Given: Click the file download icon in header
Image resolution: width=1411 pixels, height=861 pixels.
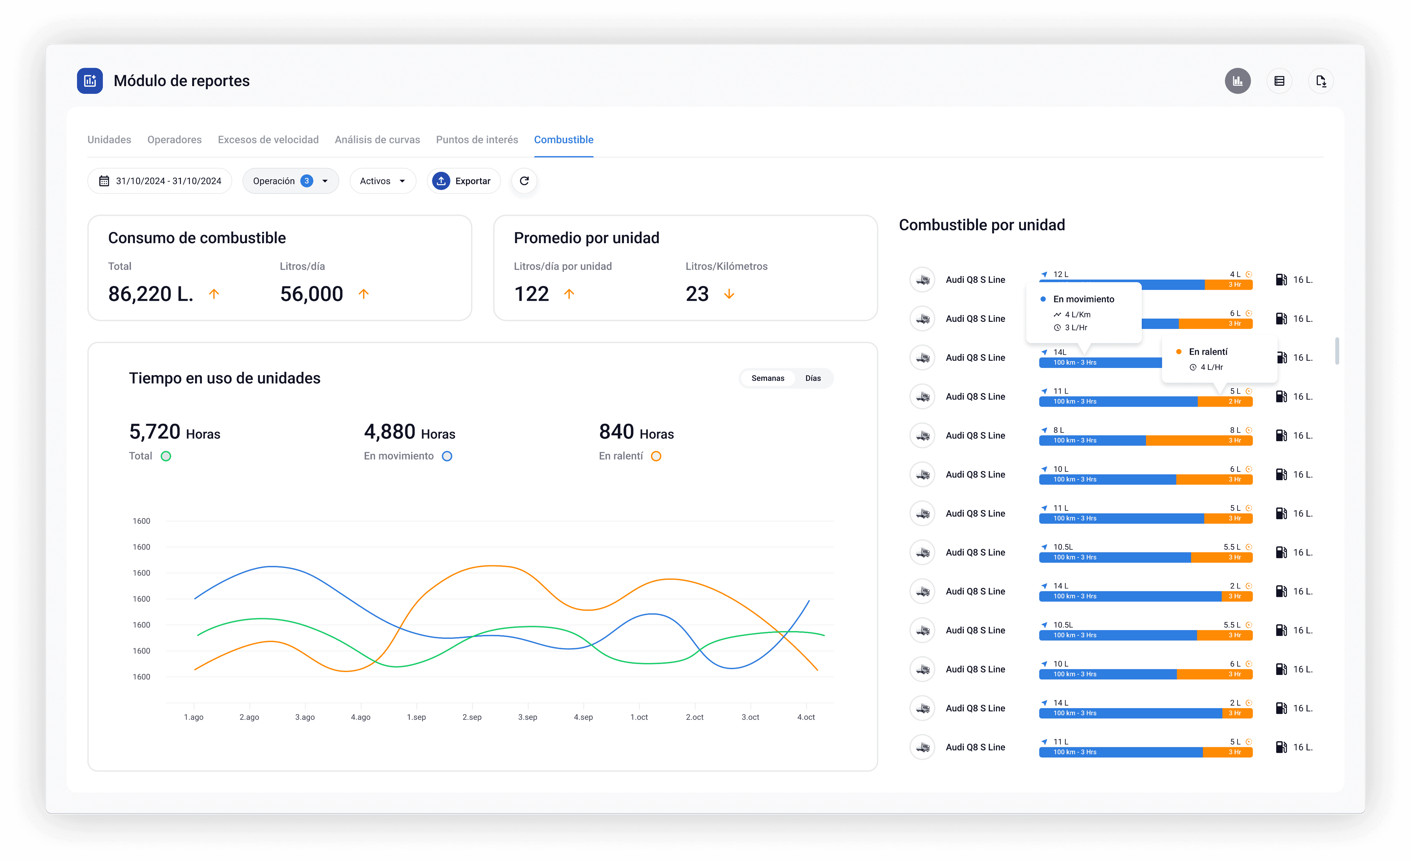Looking at the screenshot, I should (1320, 81).
